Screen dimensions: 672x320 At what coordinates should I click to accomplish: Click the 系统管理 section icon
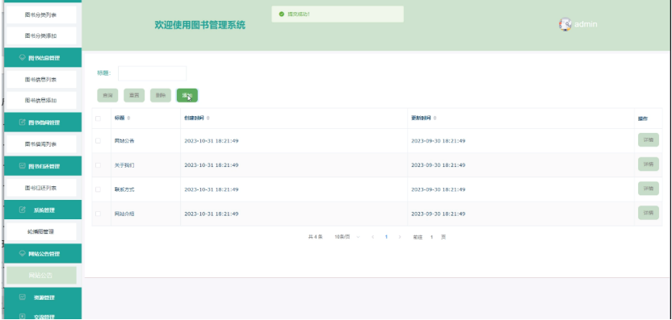[23, 210]
